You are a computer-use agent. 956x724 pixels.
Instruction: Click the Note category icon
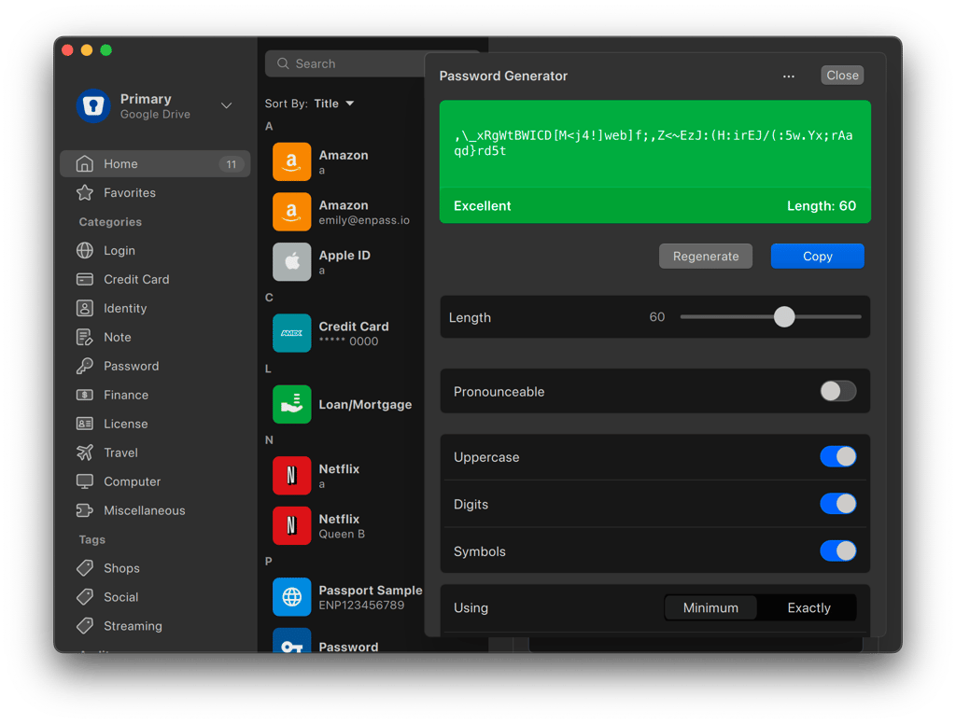pos(85,337)
